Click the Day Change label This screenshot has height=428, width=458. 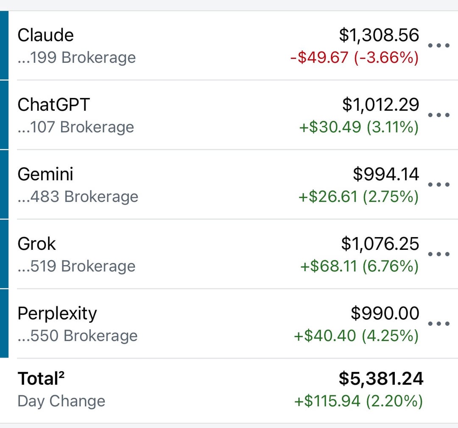point(61,401)
